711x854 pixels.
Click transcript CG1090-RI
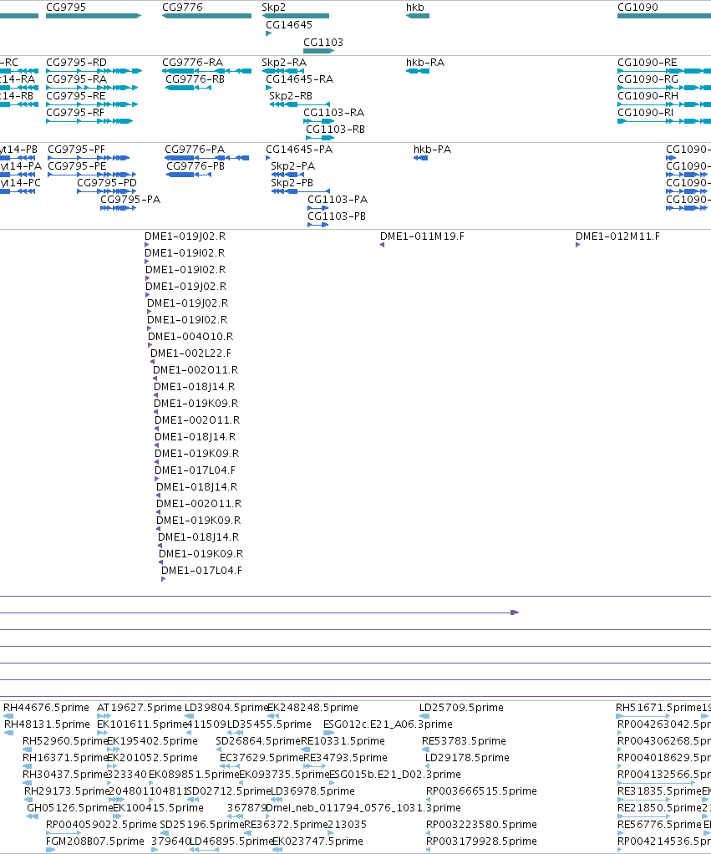click(645, 112)
